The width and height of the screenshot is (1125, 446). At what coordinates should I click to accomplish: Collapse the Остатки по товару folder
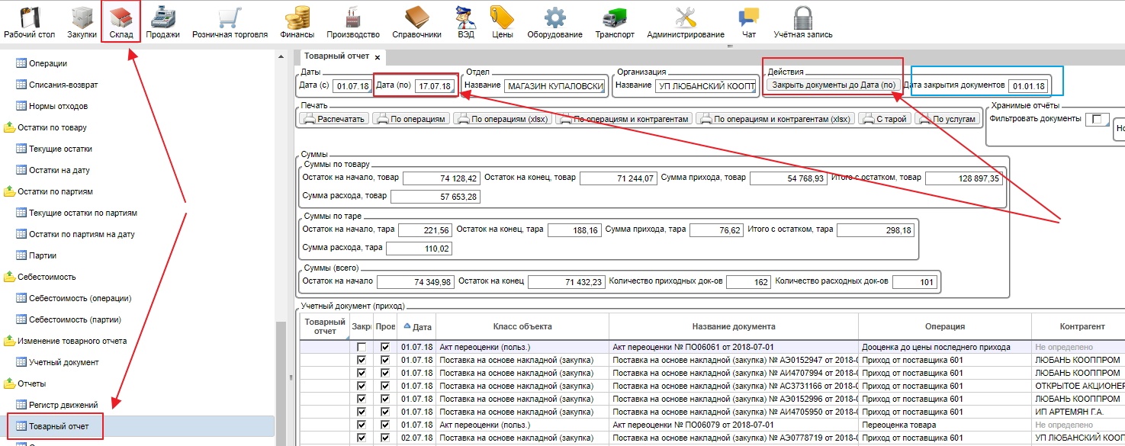tap(10, 127)
